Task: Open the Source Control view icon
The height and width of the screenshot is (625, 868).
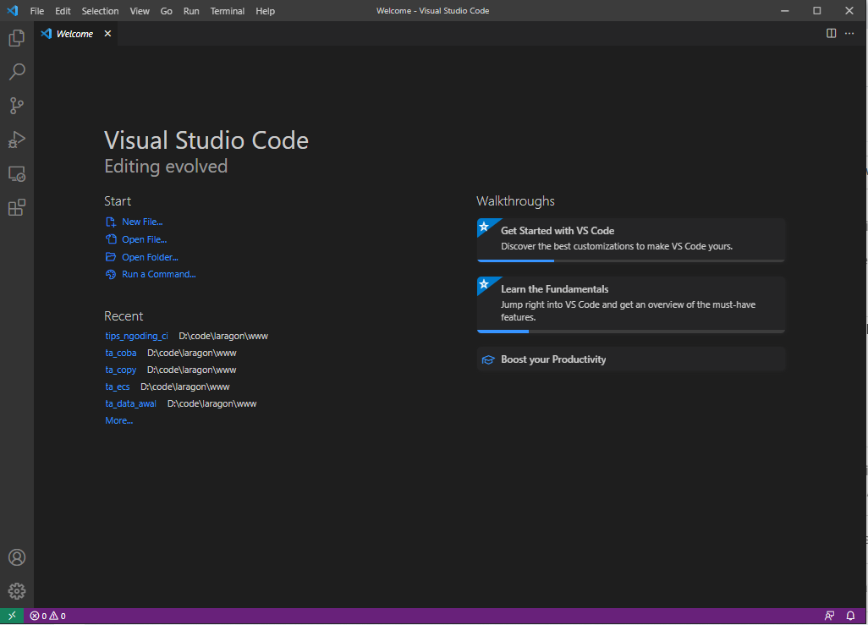Action: click(17, 106)
